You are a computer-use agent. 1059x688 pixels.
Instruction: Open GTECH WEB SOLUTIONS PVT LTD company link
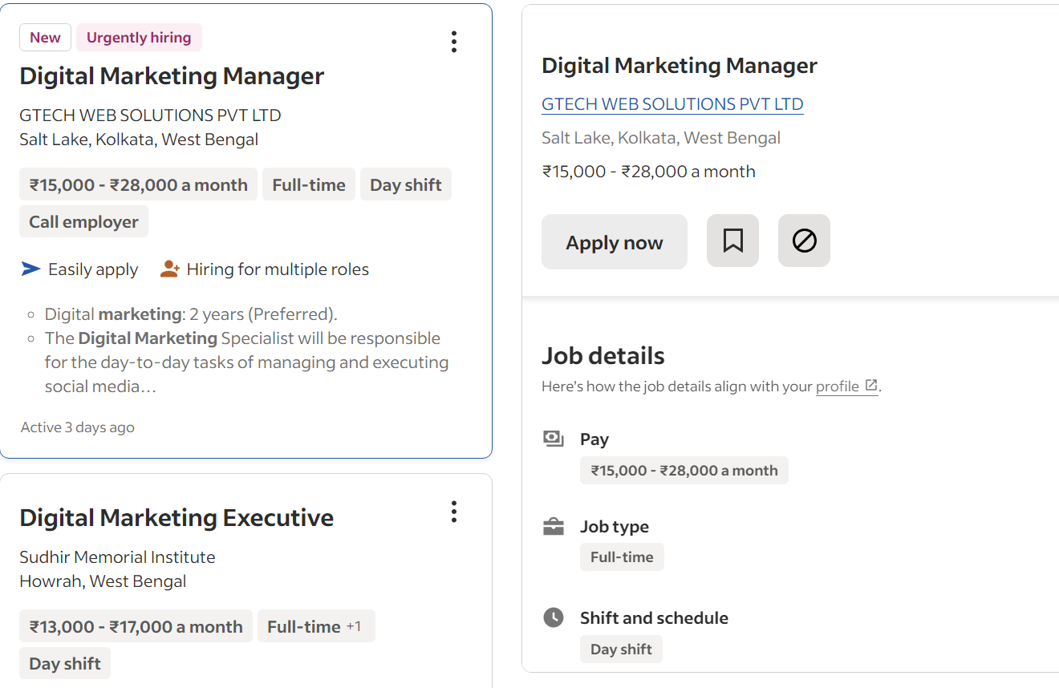pos(672,104)
